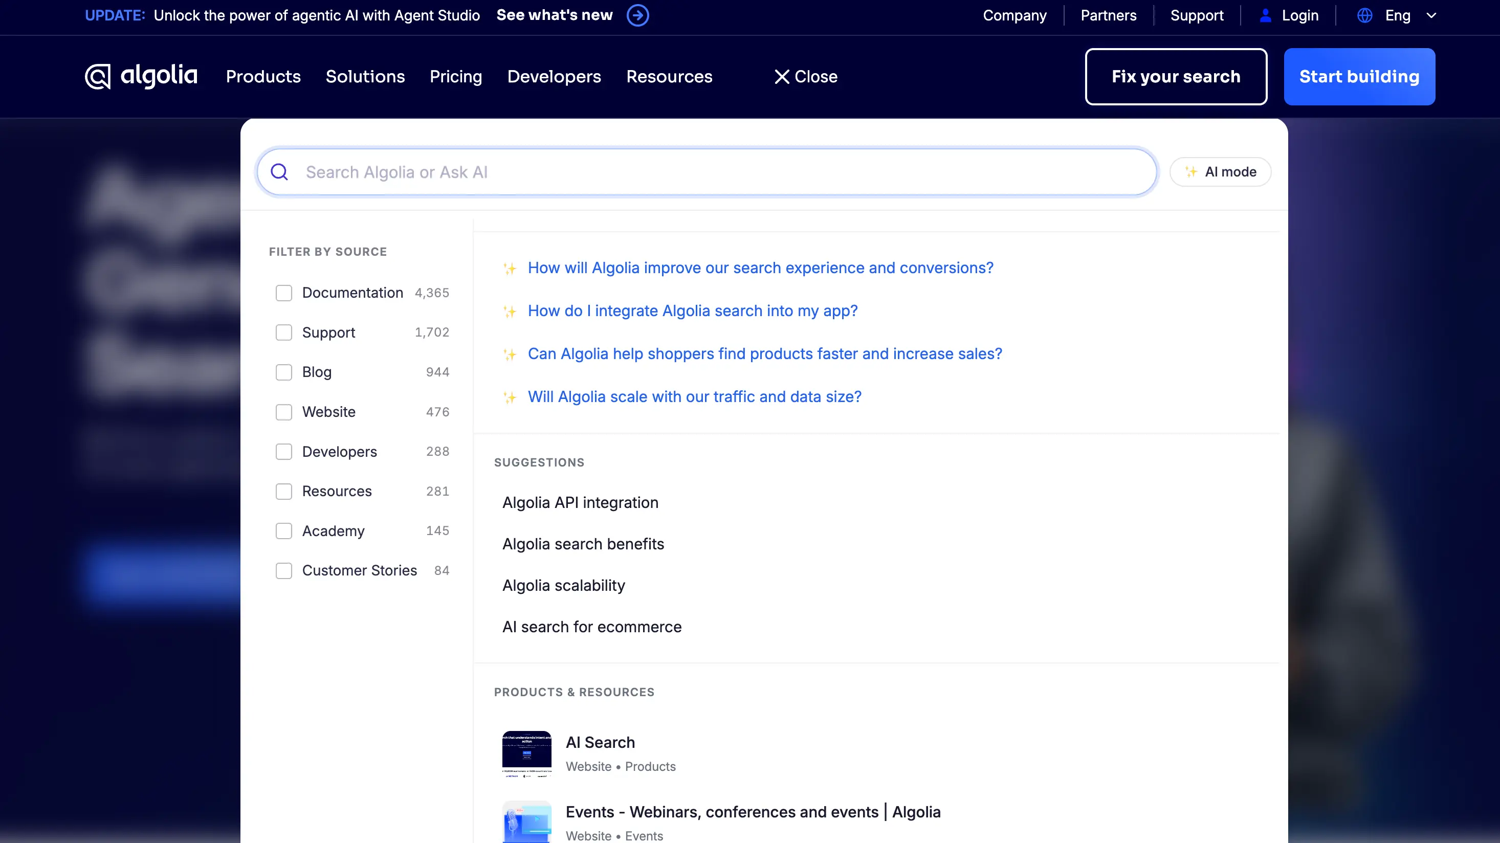The image size is (1500, 843).
Task: Open the Events Webinars conferences result title
Action: tap(753, 812)
